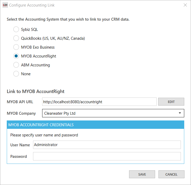Screen dimensions: 191x185
Task: Focus the User Name input field
Action: 107,145
